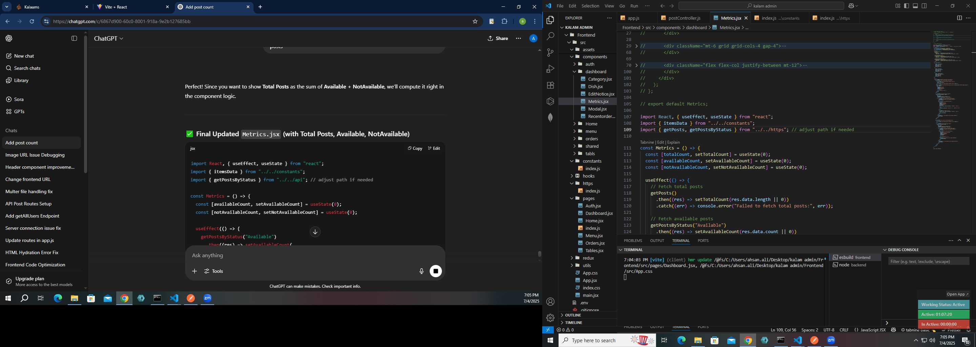The width and height of the screenshot is (976, 347).
Task: Click microphone dictate icon in ChatGPT
Action: point(421,271)
